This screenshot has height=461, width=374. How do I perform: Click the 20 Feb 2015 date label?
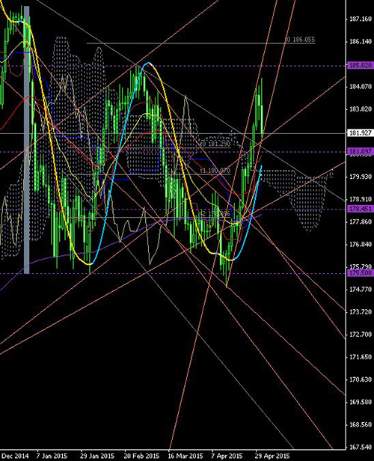pyautogui.click(x=141, y=456)
